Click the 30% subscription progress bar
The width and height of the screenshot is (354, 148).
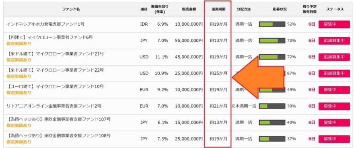tap(272, 106)
